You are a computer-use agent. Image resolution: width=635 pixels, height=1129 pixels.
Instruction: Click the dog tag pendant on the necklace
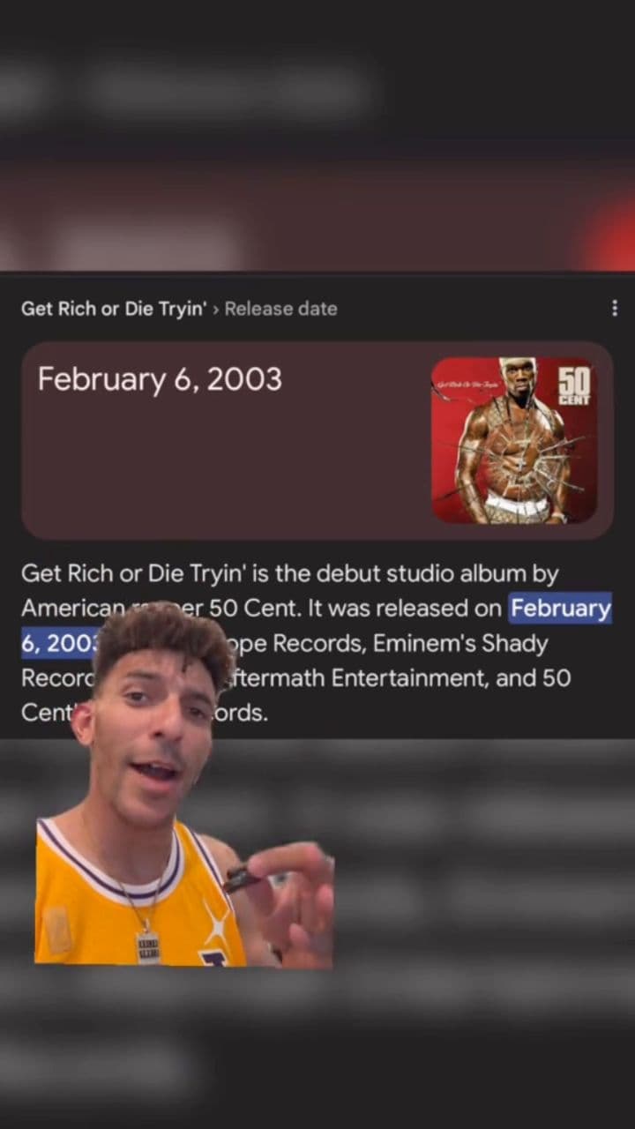click(148, 946)
